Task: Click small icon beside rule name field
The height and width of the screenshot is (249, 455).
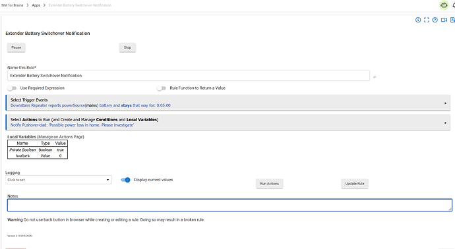Action: [x=375, y=77]
